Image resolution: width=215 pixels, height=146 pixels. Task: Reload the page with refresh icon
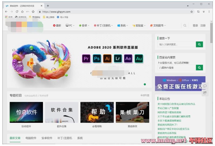point(17,12)
